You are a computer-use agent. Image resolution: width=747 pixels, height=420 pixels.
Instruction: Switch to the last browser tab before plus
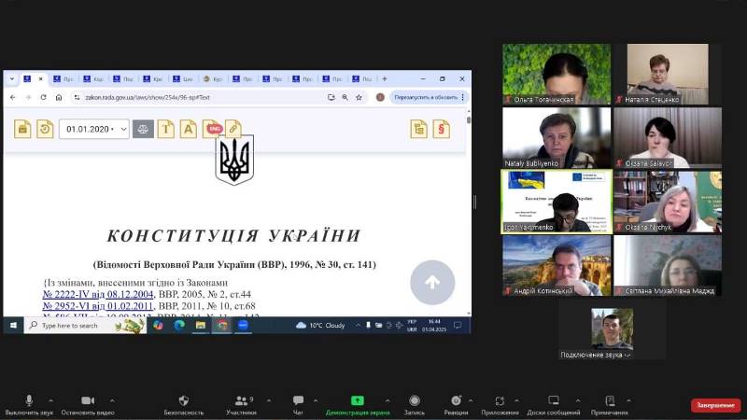click(x=362, y=79)
